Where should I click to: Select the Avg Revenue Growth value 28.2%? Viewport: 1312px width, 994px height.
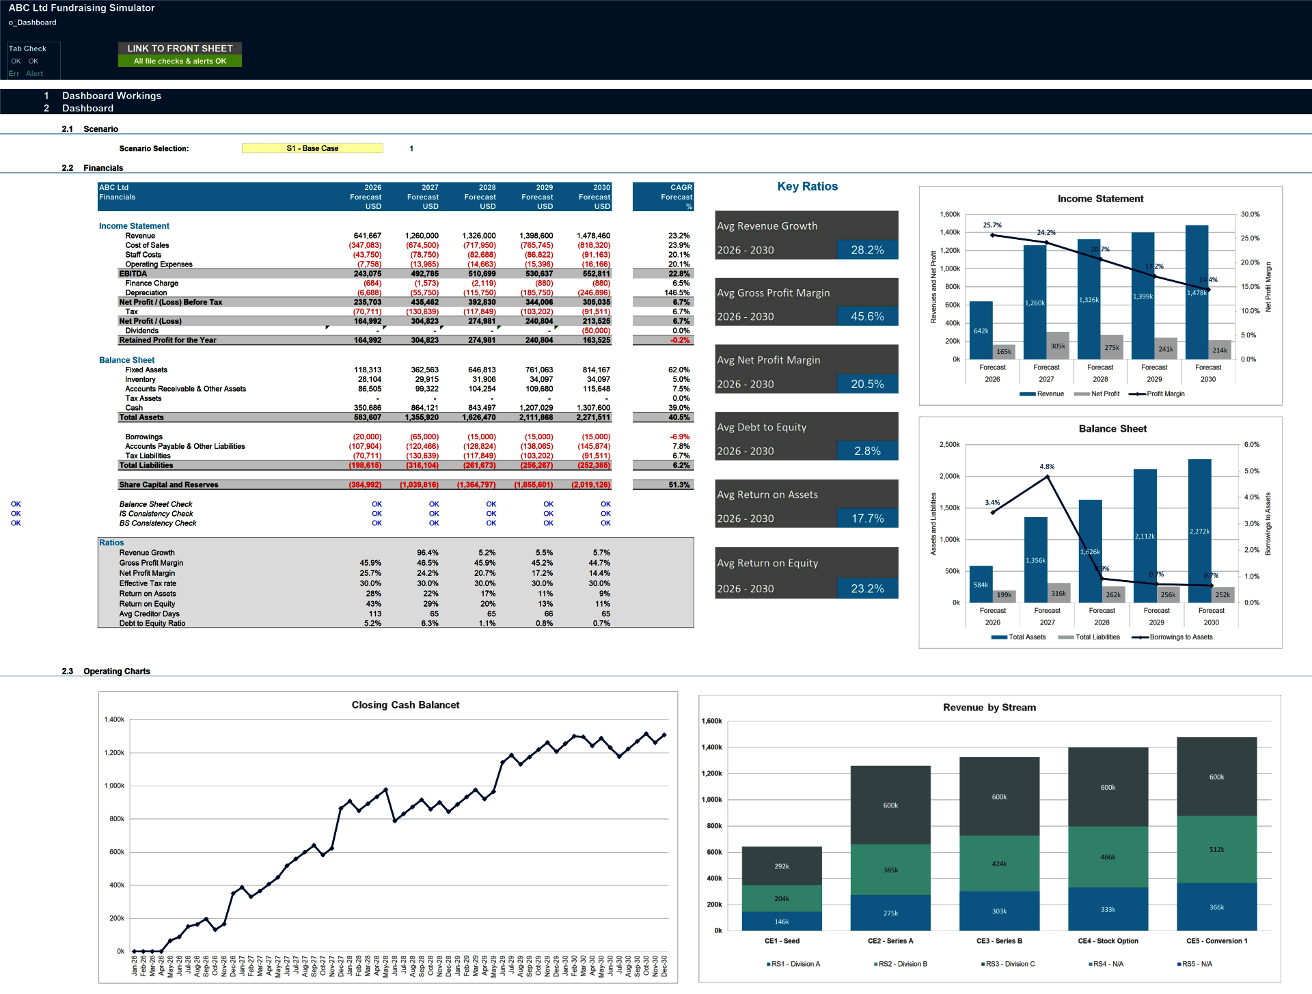pyautogui.click(x=867, y=250)
